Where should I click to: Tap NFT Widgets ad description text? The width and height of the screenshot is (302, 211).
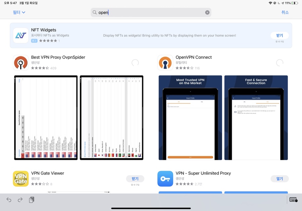(x=169, y=36)
